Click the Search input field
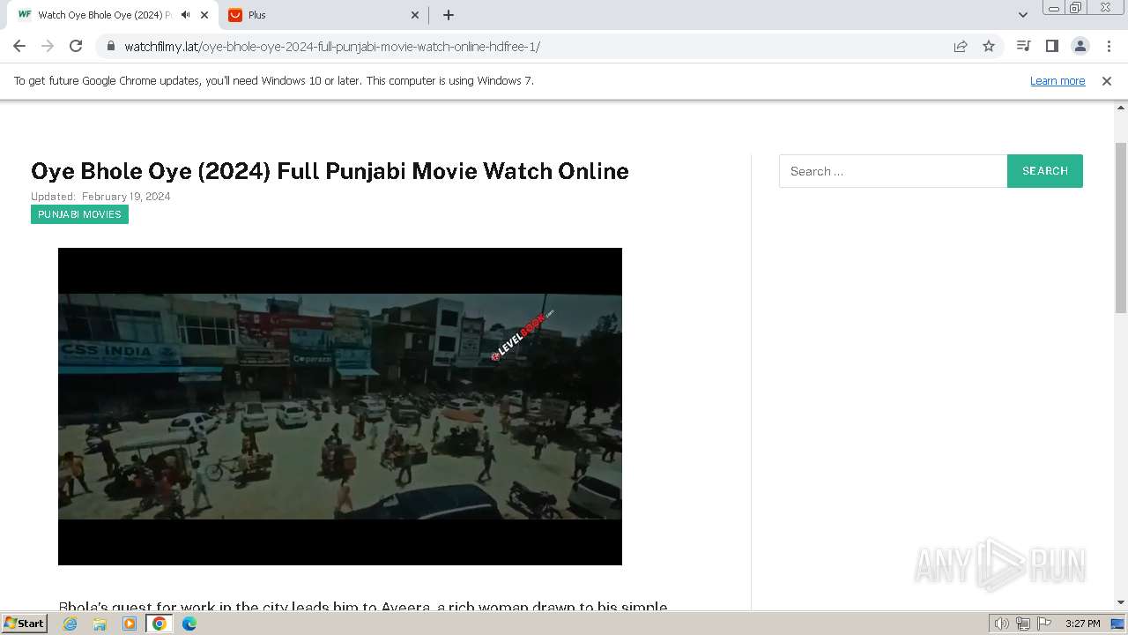The image size is (1128, 635). tap(893, 171)
